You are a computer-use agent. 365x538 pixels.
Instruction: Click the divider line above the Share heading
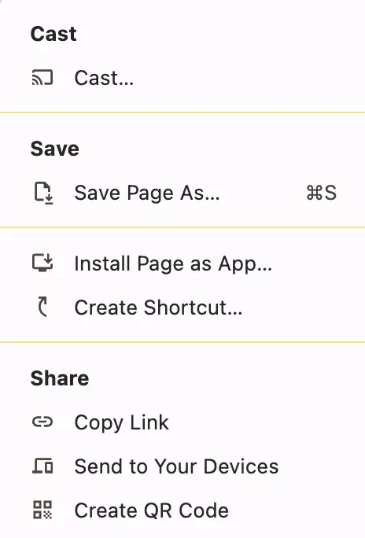[182, 342]
